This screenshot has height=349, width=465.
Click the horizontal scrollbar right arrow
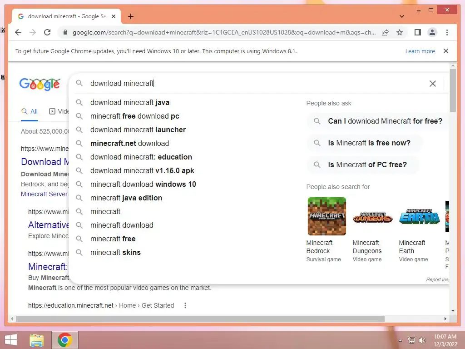click(x=445, y=319)
